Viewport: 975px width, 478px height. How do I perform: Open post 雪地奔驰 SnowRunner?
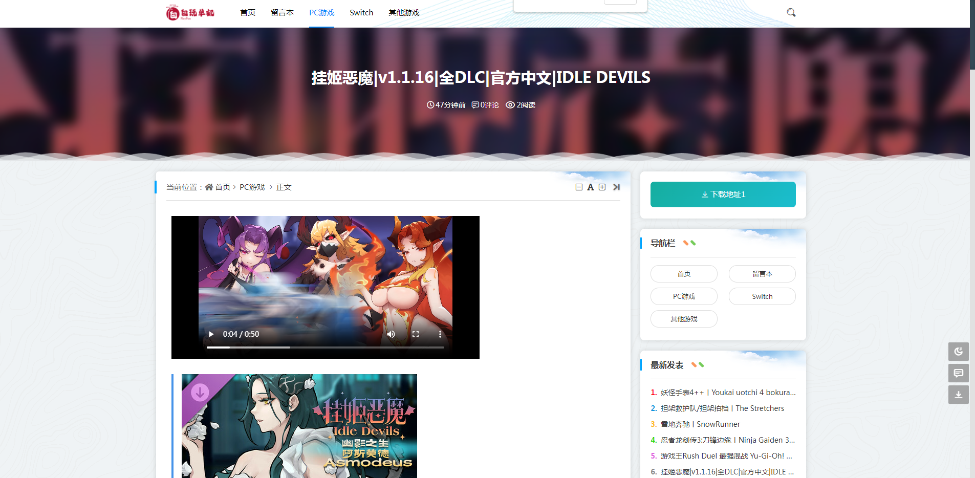(x=700, y=424)
